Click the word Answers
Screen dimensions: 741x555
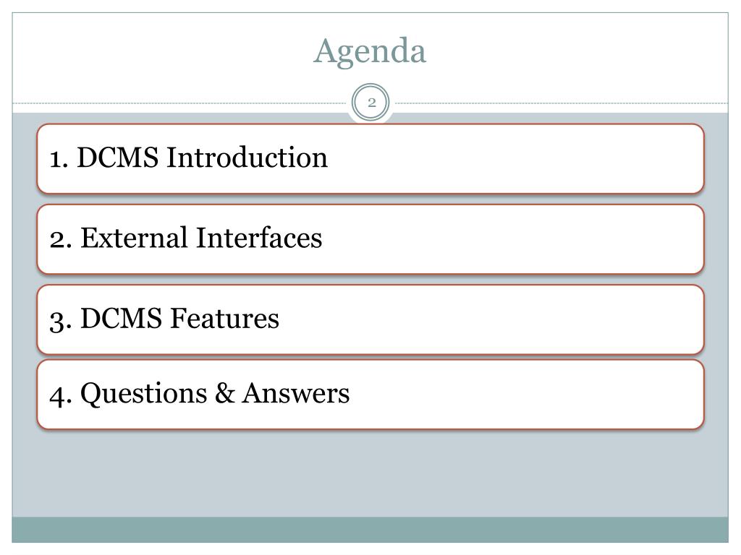[296, 392]
